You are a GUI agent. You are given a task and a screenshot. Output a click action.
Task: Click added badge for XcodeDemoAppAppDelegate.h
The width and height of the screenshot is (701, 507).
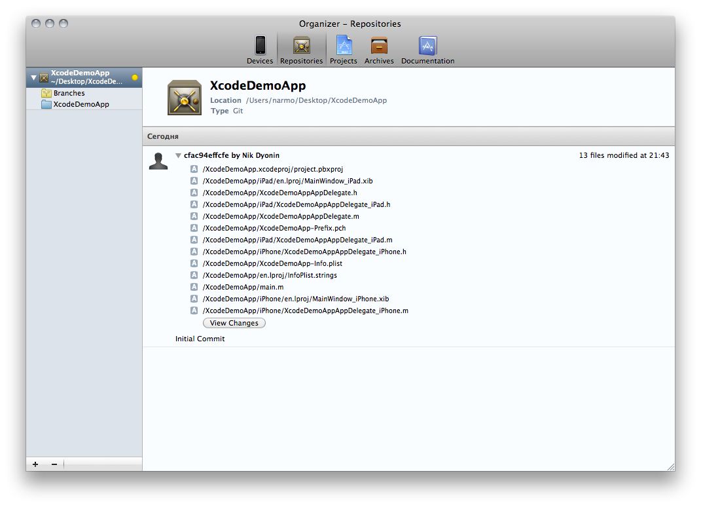(x=194, y=193)
